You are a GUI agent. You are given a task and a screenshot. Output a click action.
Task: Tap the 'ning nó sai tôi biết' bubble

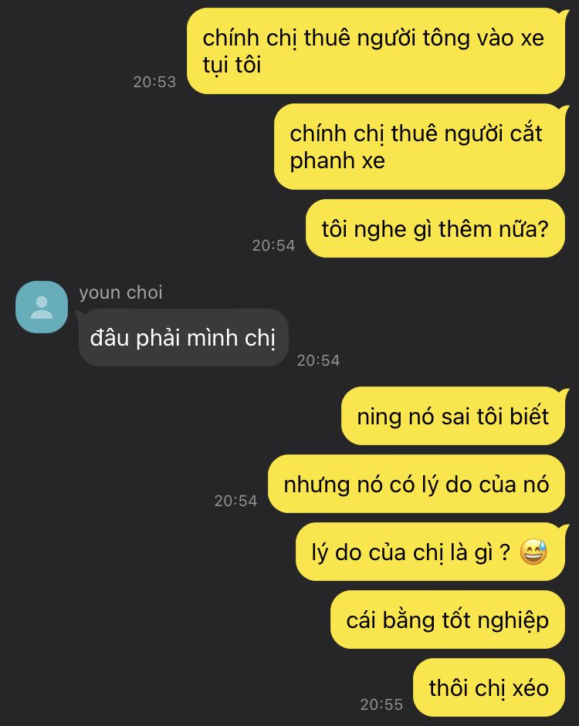tap(453, 416)
